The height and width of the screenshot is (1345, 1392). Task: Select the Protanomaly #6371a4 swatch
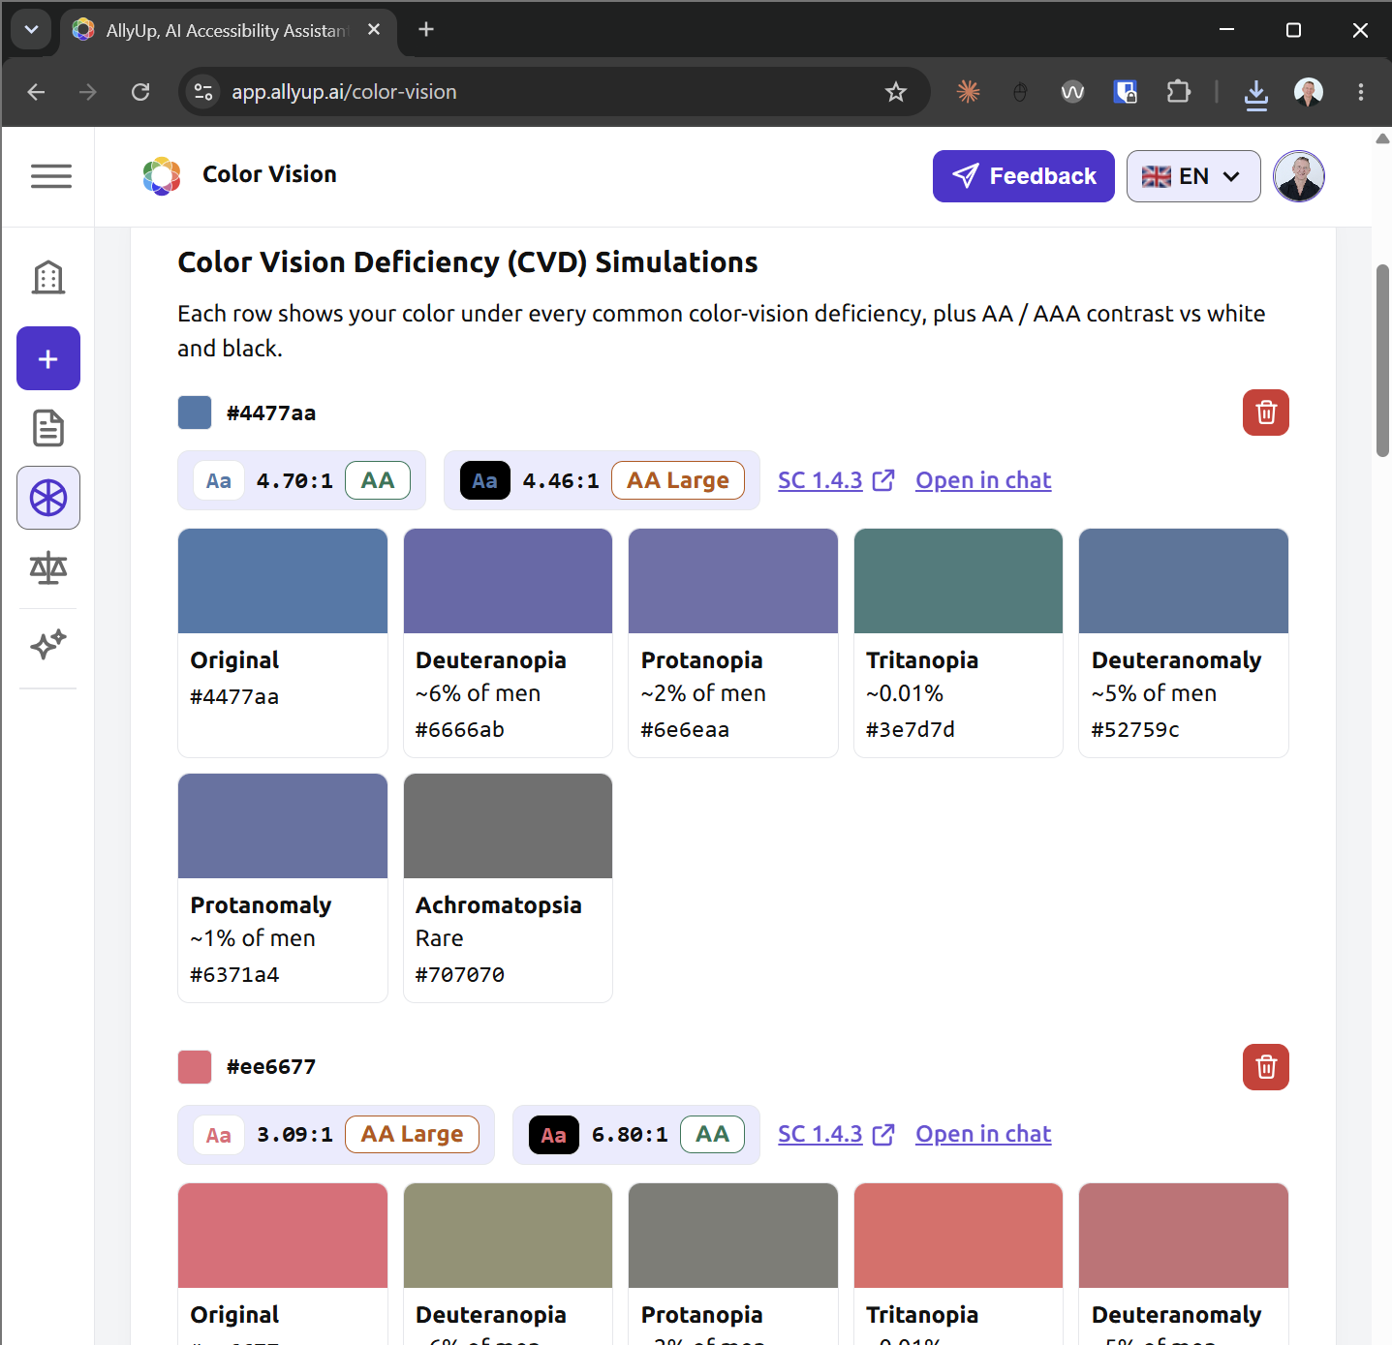[283, 888]
